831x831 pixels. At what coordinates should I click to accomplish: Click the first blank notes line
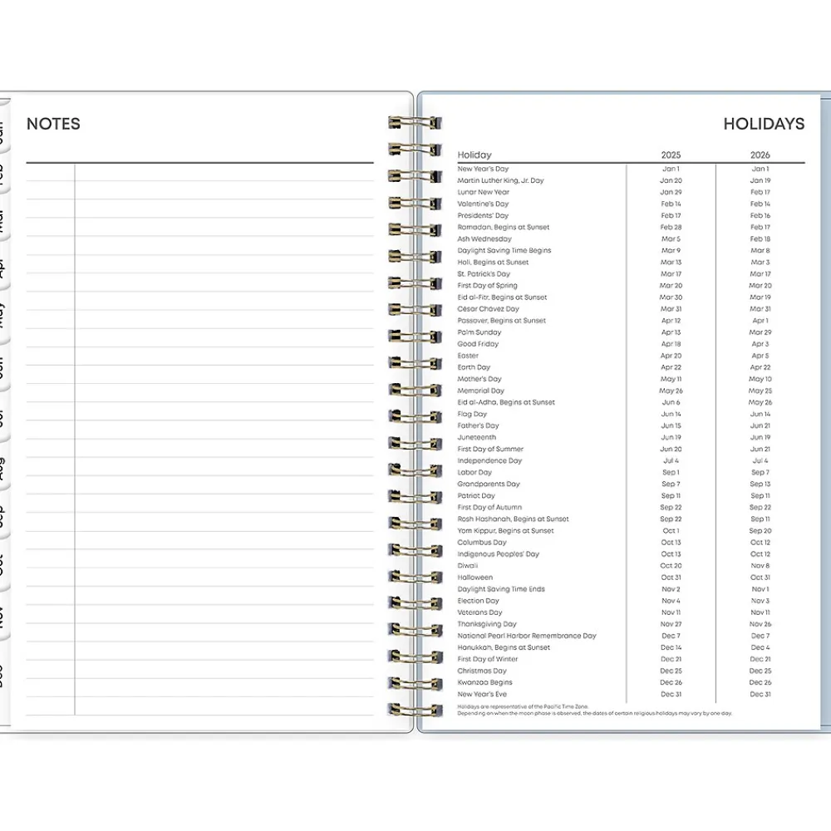point(224,172)
